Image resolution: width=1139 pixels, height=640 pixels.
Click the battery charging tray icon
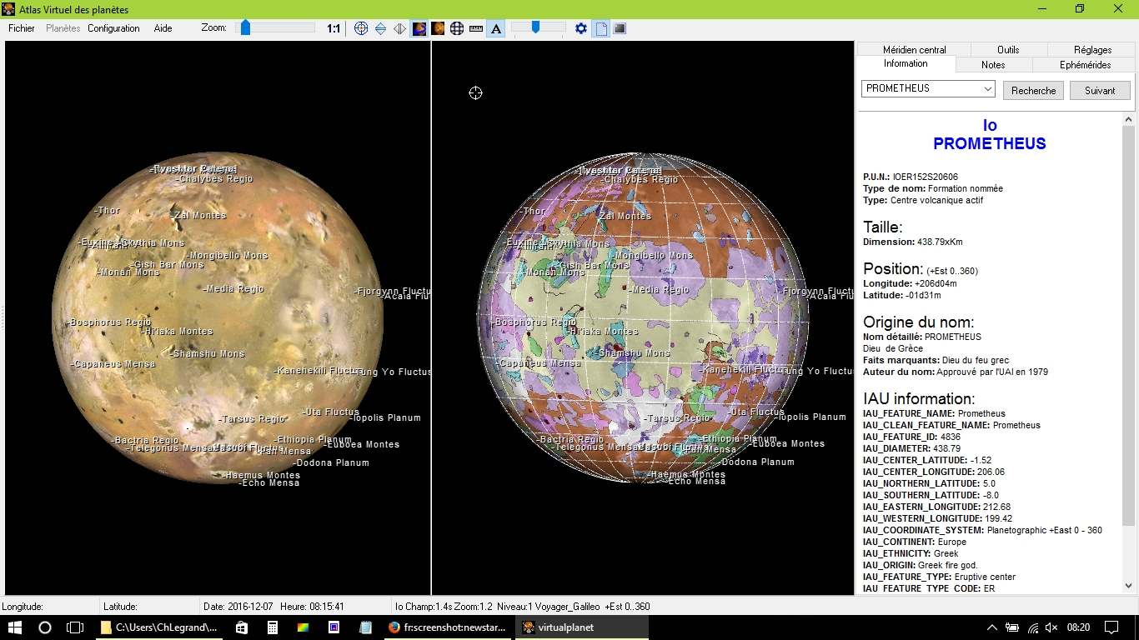[1012, 627]
